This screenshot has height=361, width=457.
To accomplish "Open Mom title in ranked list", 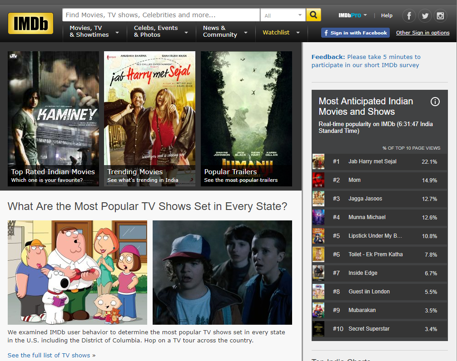I will tap(354, 180).
